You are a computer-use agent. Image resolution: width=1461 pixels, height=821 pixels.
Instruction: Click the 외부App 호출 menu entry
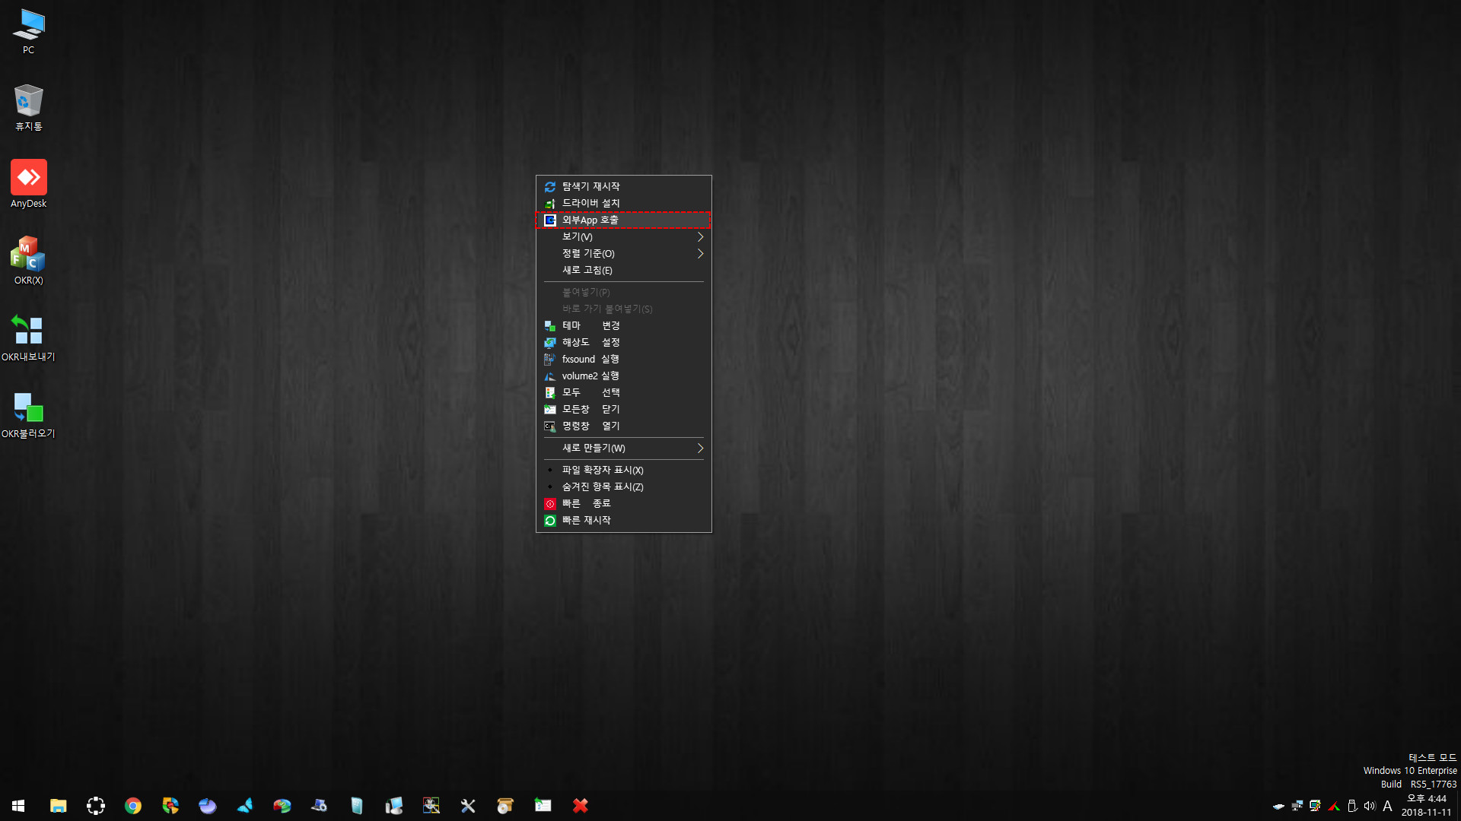[623, 220]
